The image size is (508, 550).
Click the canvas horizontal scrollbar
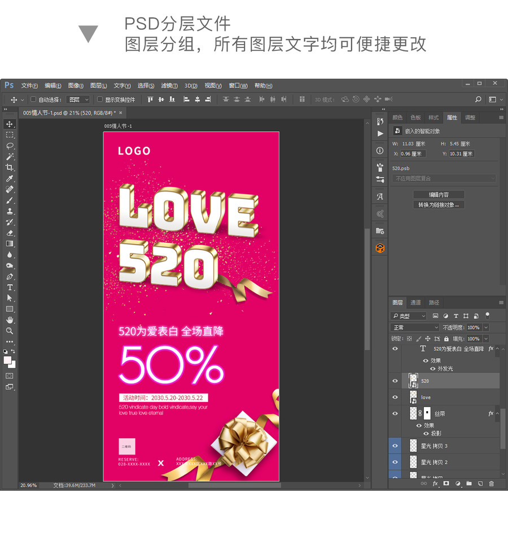(x=235, y=486)
